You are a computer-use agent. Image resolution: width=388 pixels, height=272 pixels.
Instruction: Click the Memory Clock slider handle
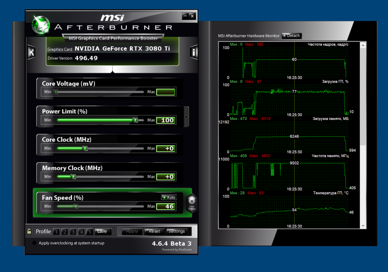point(73,177)
